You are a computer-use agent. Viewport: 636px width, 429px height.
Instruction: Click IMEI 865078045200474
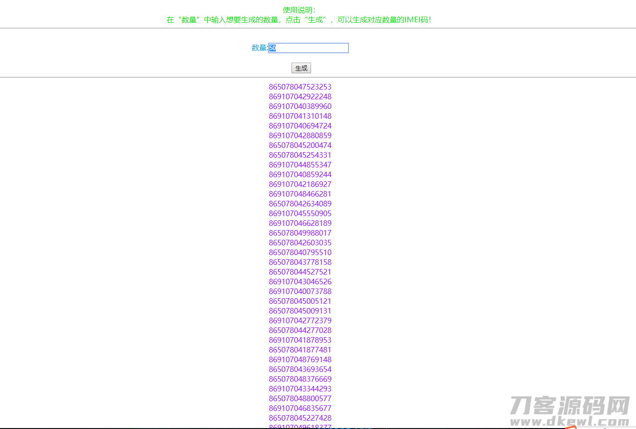(x=300, y=145)
